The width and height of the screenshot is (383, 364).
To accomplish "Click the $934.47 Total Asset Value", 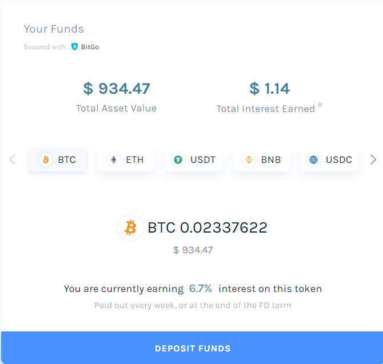I will 117,89.
